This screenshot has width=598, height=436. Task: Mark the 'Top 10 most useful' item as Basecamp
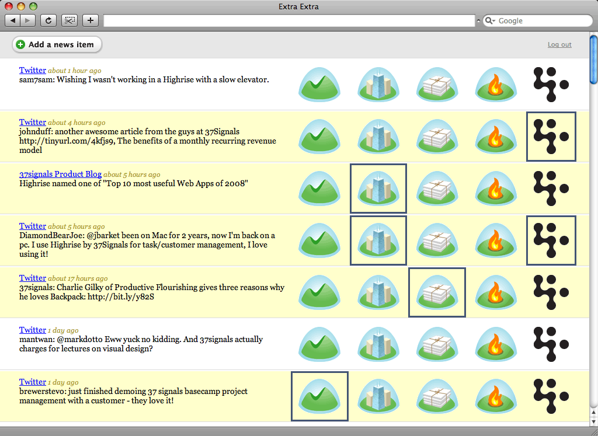[319, 189]
